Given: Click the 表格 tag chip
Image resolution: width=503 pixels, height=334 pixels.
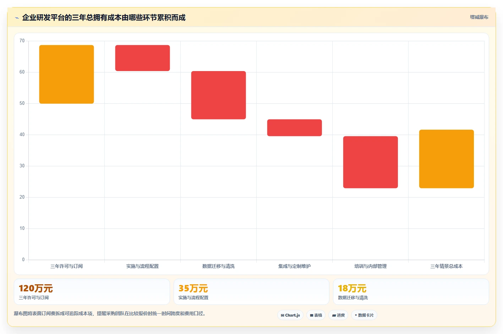Looking at the screenshot, I should (x=316, y=315).
